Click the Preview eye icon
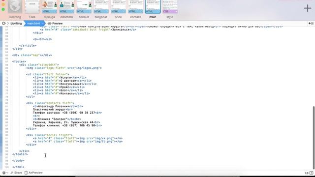Image resolution: width=315 pixels, height=177 pixels. pos(49,24)
